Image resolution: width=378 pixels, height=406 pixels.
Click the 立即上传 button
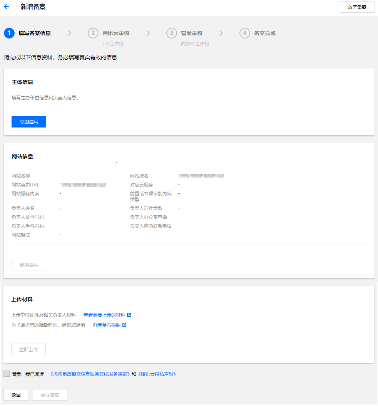29,349
